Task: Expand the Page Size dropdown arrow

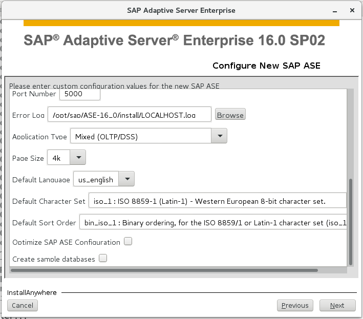Action: (78, 157)
